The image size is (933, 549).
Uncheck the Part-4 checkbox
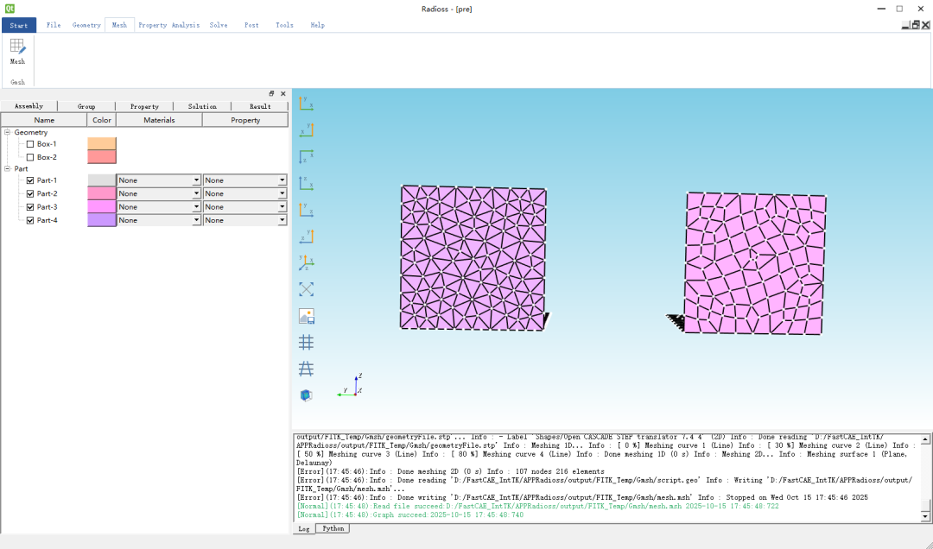(x=30, y=220)
